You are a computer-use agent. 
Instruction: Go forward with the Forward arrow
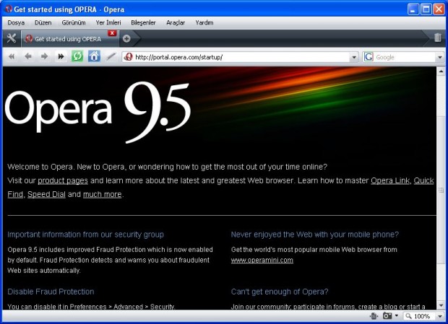click(44, 56)
